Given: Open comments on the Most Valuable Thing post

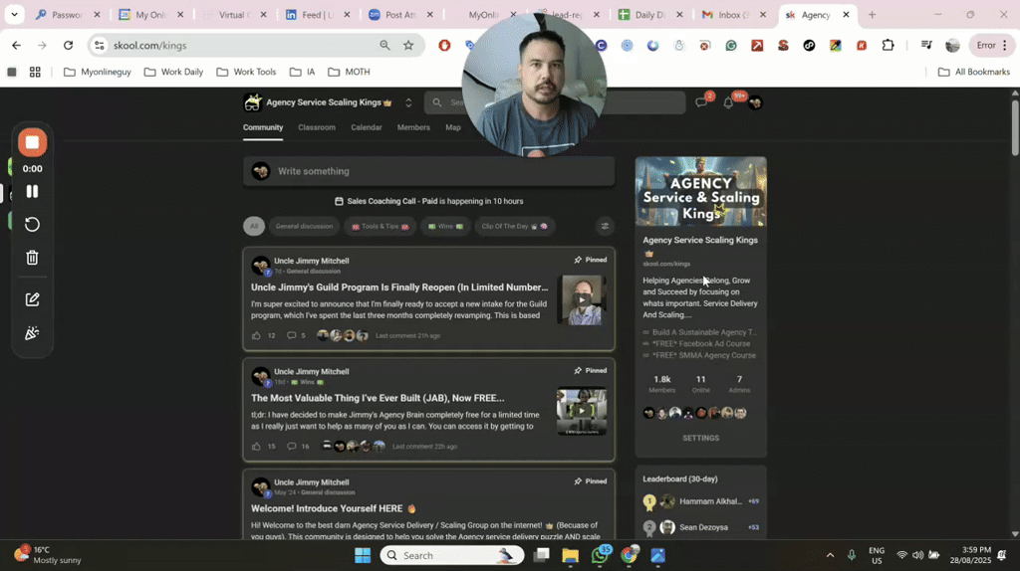Looking at the screenshot, I should pyautogui.click(x=292, y=447).
